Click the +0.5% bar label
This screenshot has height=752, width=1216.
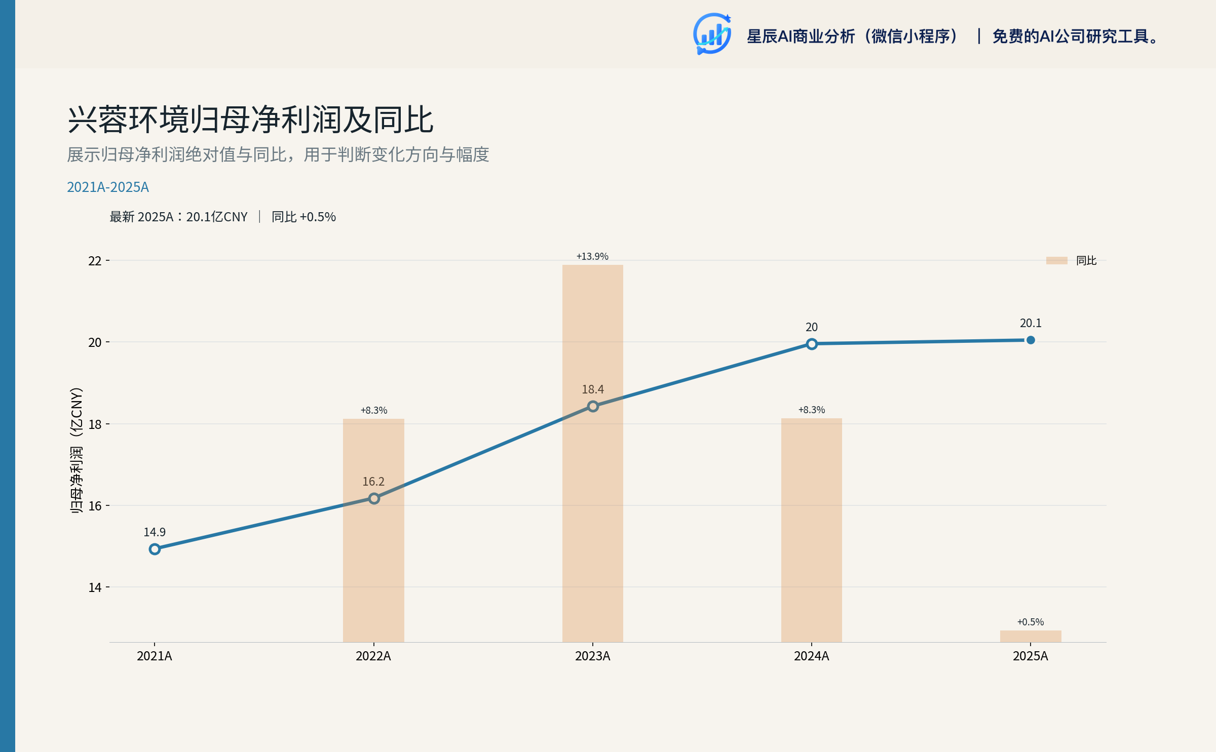point(1031,622)
